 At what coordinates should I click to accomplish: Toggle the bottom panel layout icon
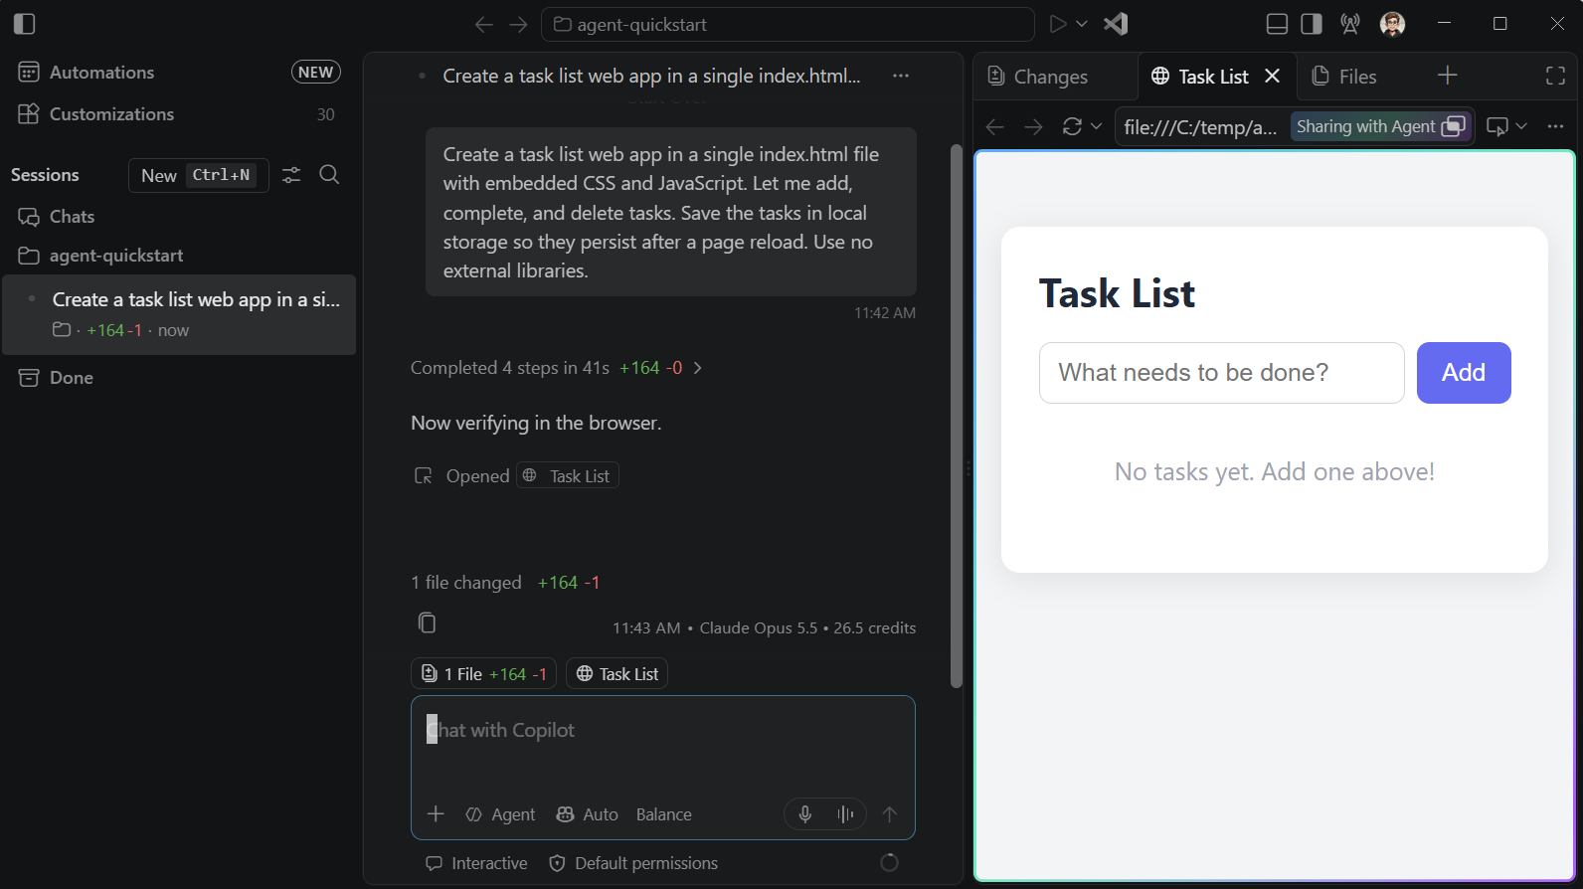click(x=1278, y=24)
